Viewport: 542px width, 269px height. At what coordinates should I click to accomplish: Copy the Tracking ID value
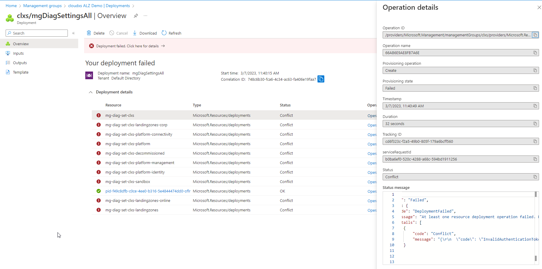535,141
